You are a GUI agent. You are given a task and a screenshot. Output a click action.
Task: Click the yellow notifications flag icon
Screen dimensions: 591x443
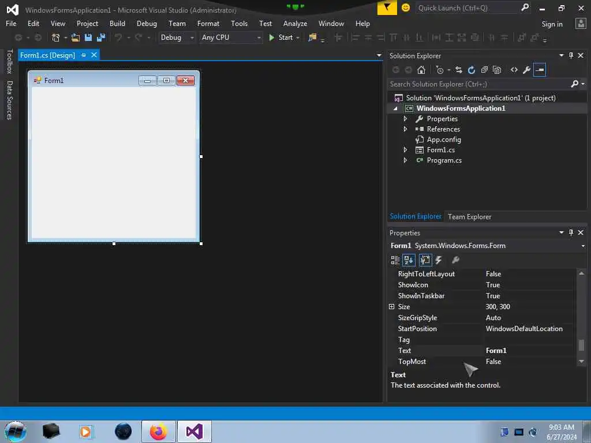[x=387, y=7]
